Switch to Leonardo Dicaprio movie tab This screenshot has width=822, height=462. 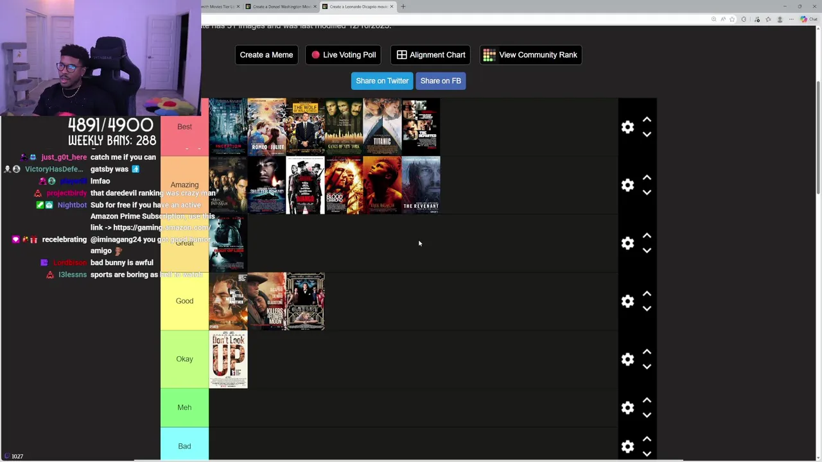point(358,6)
